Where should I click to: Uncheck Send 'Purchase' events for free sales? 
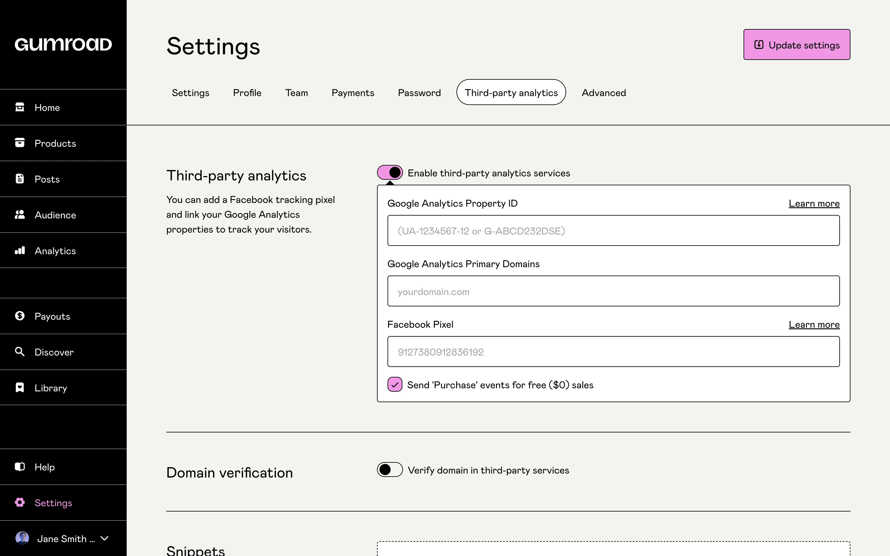tap(395, 385)
